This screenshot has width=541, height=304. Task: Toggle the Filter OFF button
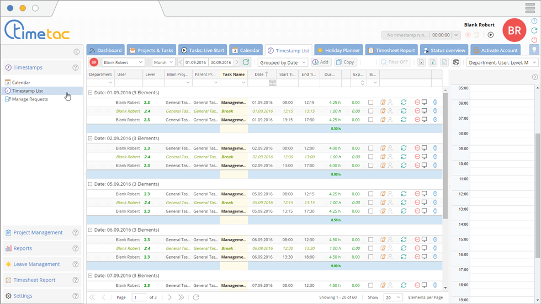394,62
